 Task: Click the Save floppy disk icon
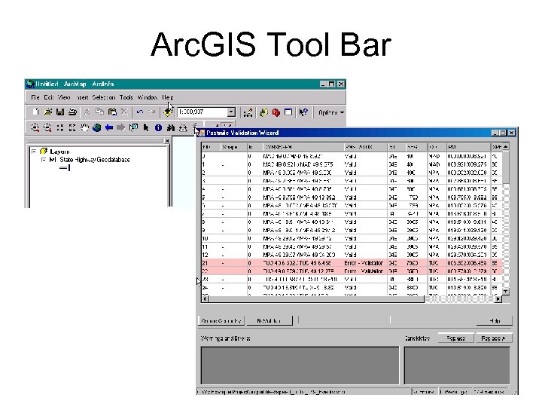pyautogui.click(x=60, y=112)
